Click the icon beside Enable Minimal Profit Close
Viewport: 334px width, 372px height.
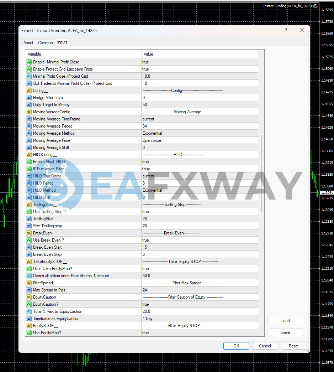click(x=29, y=62)
